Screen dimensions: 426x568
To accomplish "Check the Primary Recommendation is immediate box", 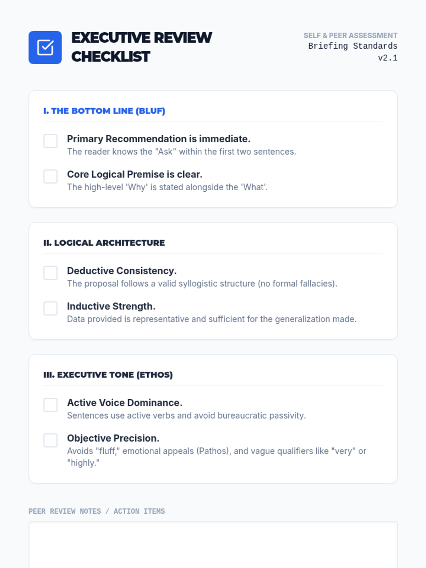I will [50, 141].
